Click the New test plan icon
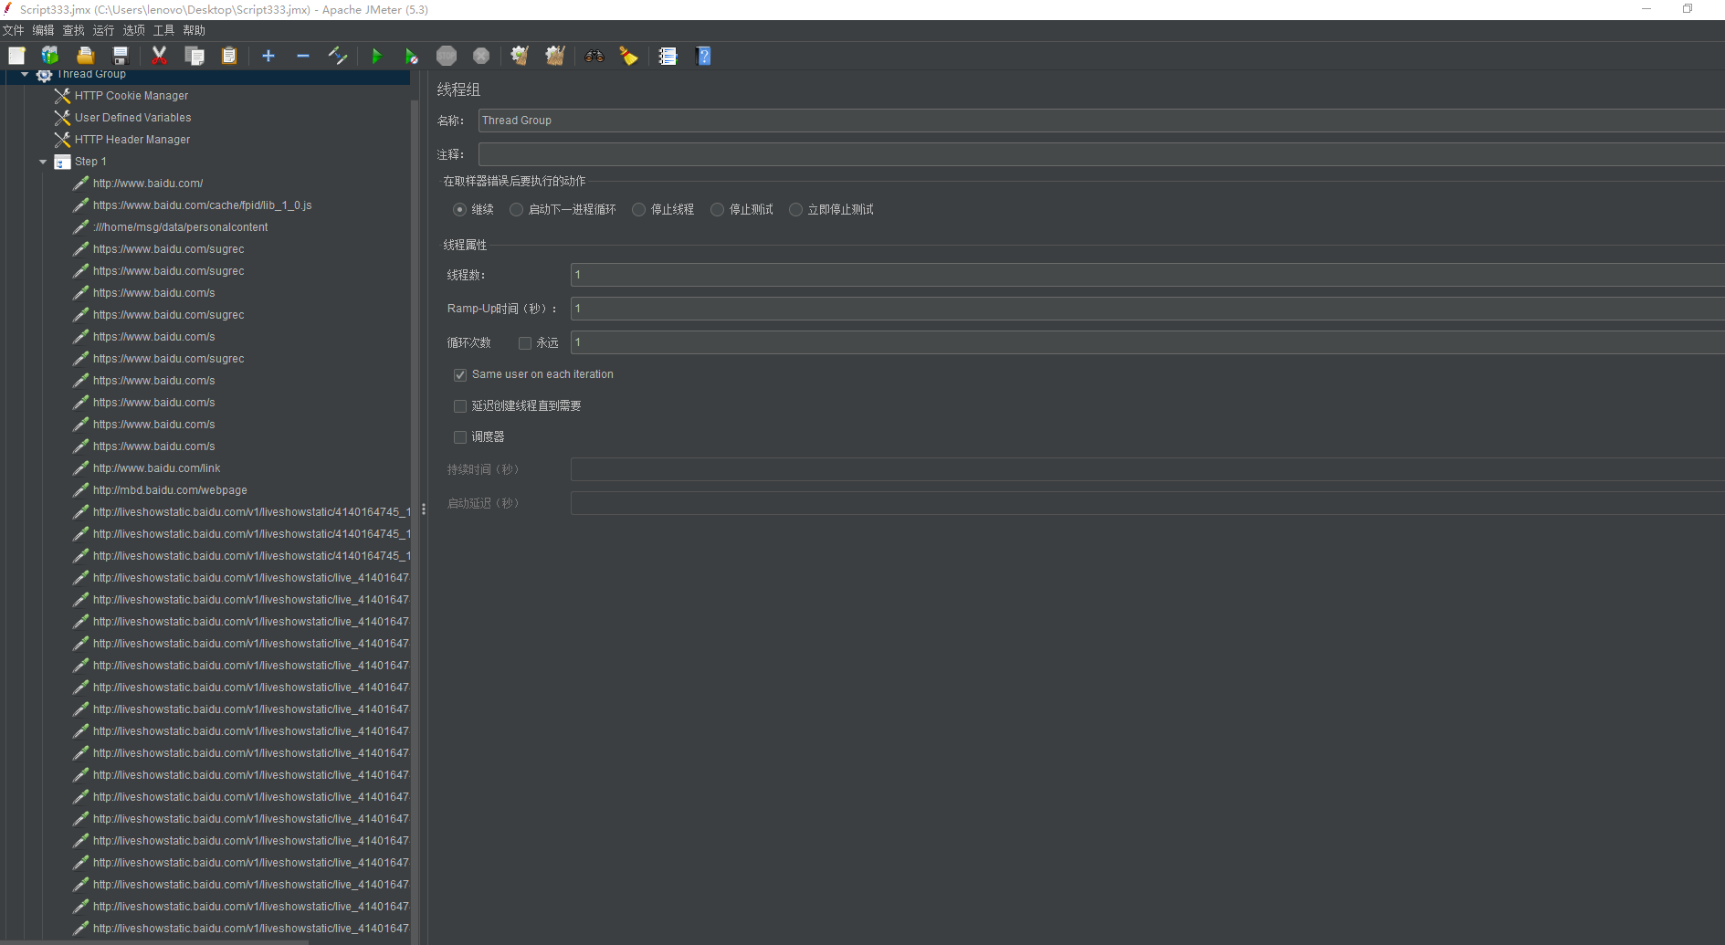Image resolution: width=1725 pixels, height=945 pixels. [x=16, y=56]
